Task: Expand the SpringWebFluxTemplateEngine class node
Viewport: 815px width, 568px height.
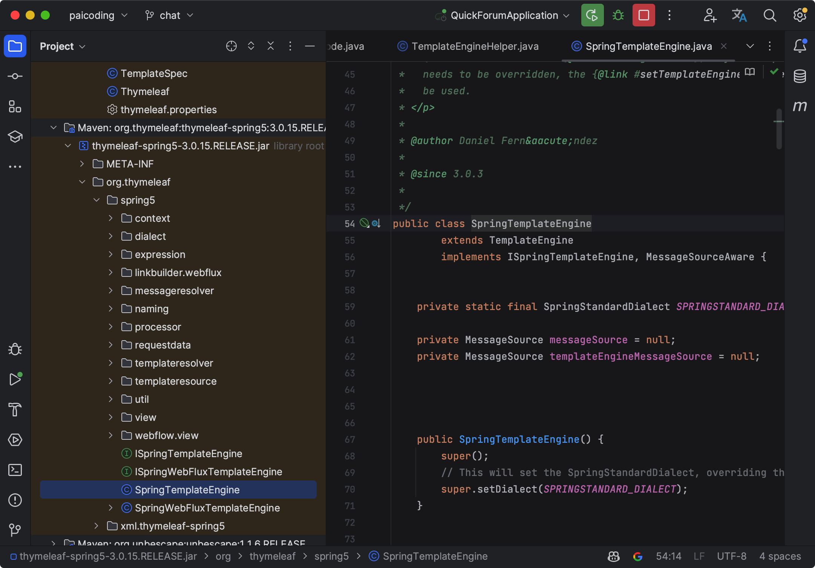Action: point(111,508)
